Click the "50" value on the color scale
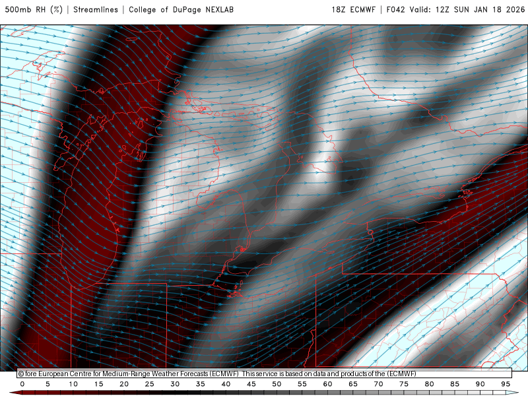Viewport: 528px width, 396px height. point(277,384)
